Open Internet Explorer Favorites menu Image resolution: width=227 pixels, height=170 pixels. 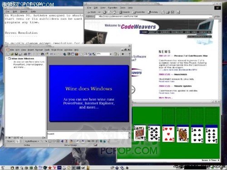tap(113, 8)
